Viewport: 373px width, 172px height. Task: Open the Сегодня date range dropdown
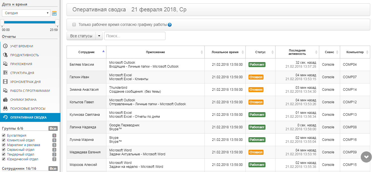click(26, 13)
